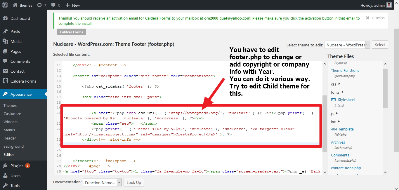Open Media library in sidebar
The width and height of the screenshot is (399, 190).
(x=16, y=41)
